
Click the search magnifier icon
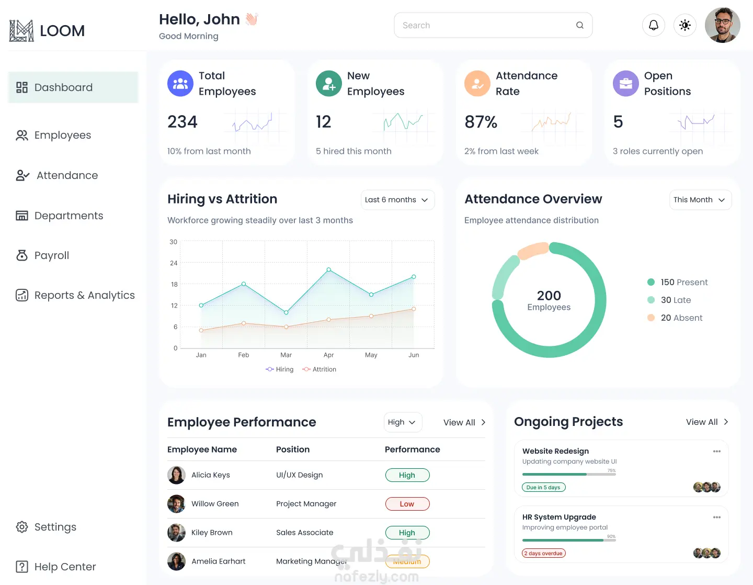coord(579,25)
